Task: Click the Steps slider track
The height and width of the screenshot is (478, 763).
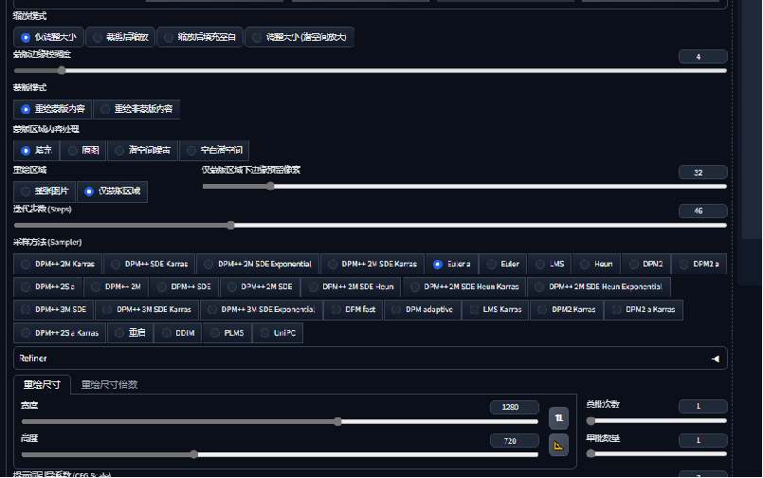Action: pyautogui.click(x=370, y=225)
